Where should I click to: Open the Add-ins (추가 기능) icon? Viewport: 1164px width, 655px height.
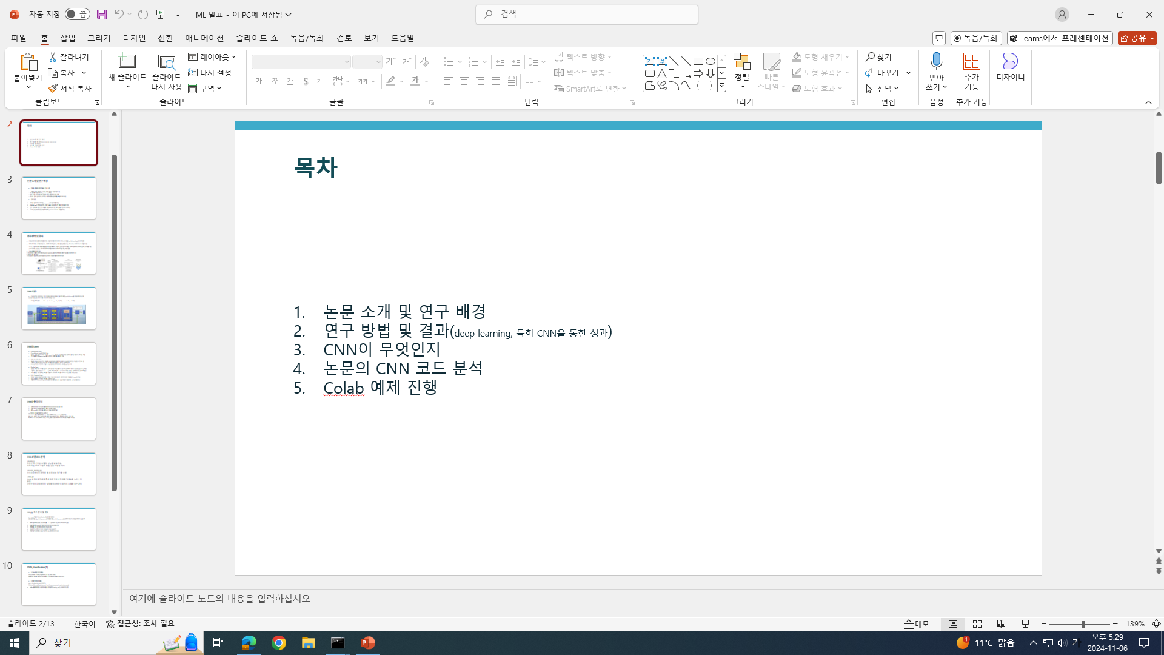tap(971, 61)
